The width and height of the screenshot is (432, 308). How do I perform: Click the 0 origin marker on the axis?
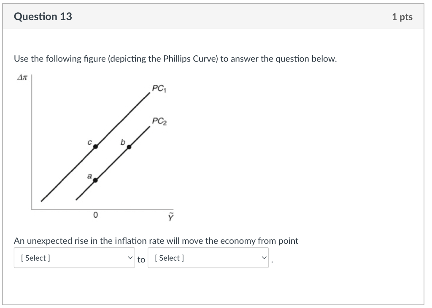95,215
